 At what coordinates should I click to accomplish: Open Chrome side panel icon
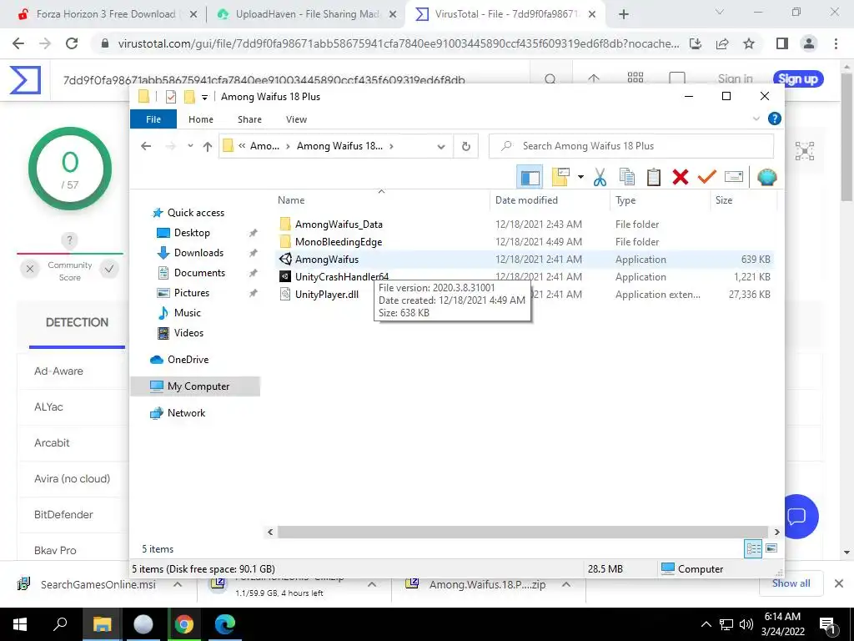point(782,43)
